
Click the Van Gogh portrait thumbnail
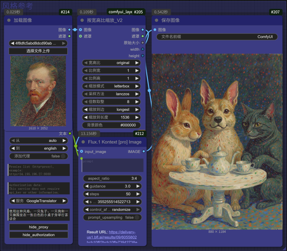tap(38, 91)
